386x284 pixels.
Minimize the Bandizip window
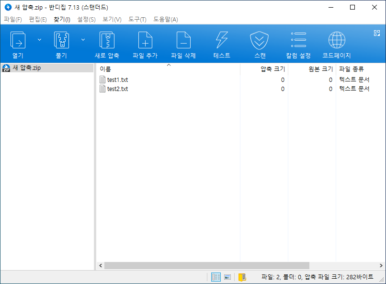[331, 7]
